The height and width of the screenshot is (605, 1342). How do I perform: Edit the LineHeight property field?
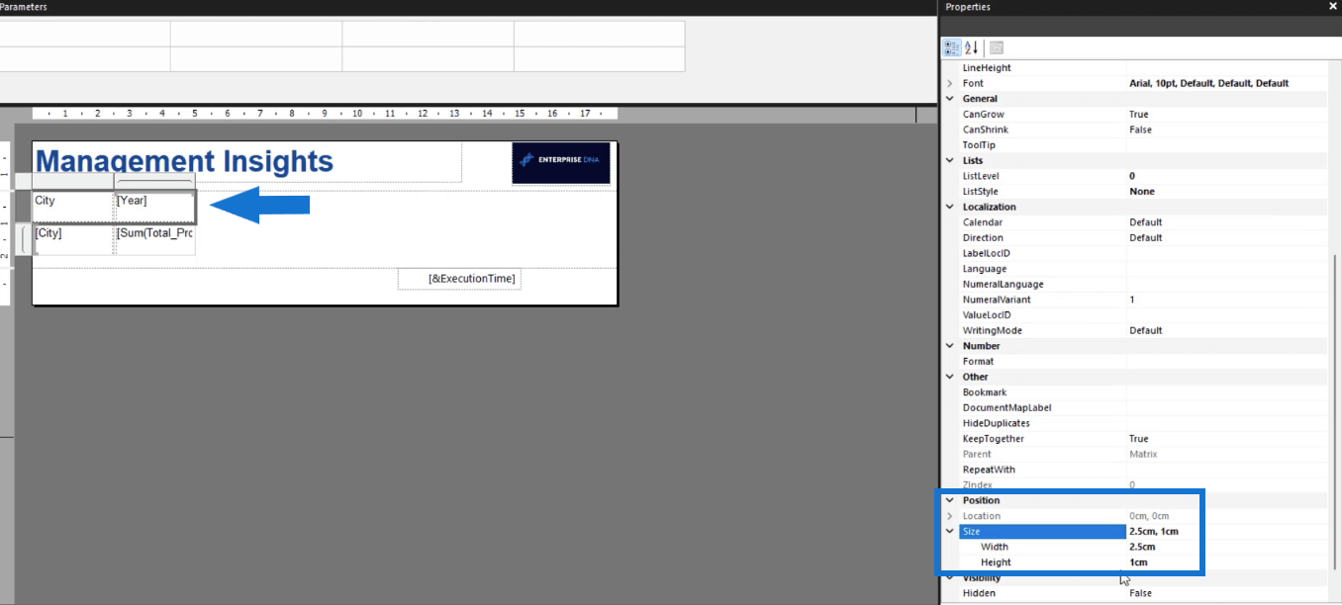1227,68
